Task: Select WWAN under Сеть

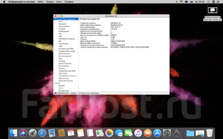Action: coord(61,86)
